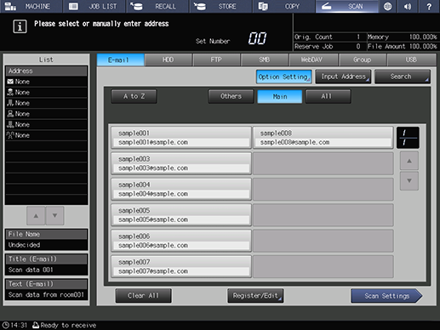
Task: Open JOB LIST from top bar
Action: pos(94,6)
